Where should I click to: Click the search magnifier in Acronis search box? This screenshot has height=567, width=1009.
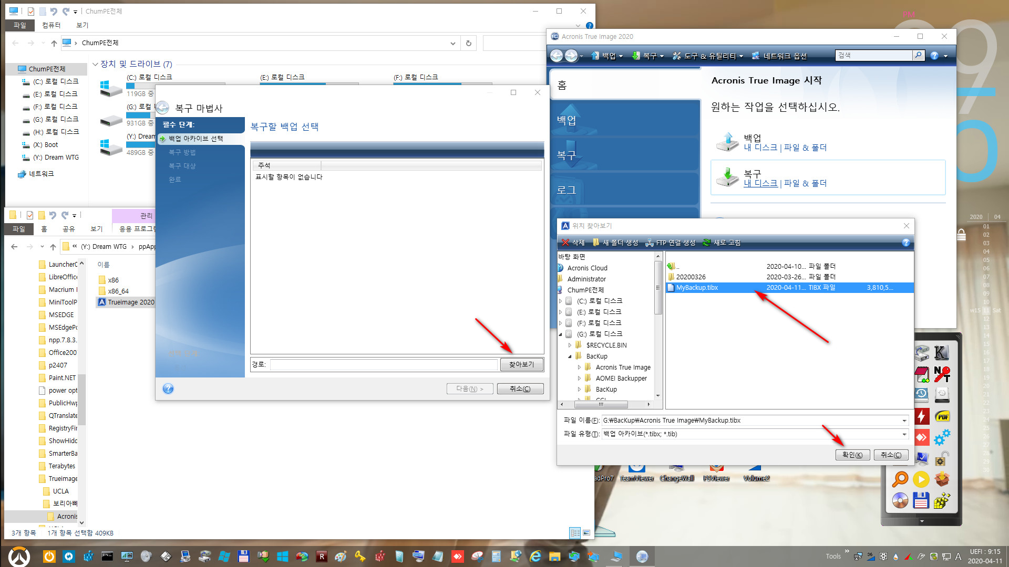click(x=918, y=55)
